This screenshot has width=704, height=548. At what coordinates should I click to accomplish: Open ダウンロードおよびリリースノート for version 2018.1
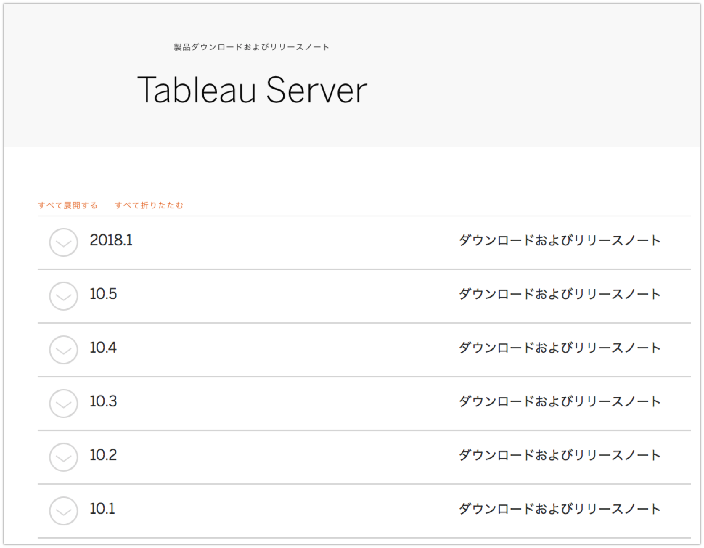click(560, 240)
